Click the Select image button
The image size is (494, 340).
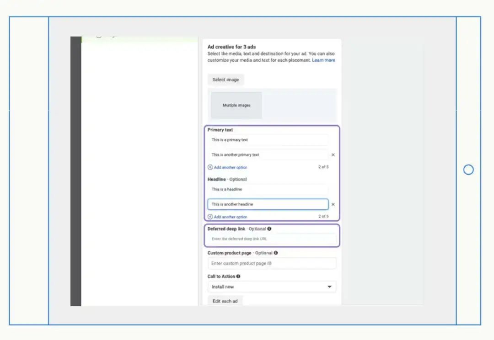click(226, 80)
